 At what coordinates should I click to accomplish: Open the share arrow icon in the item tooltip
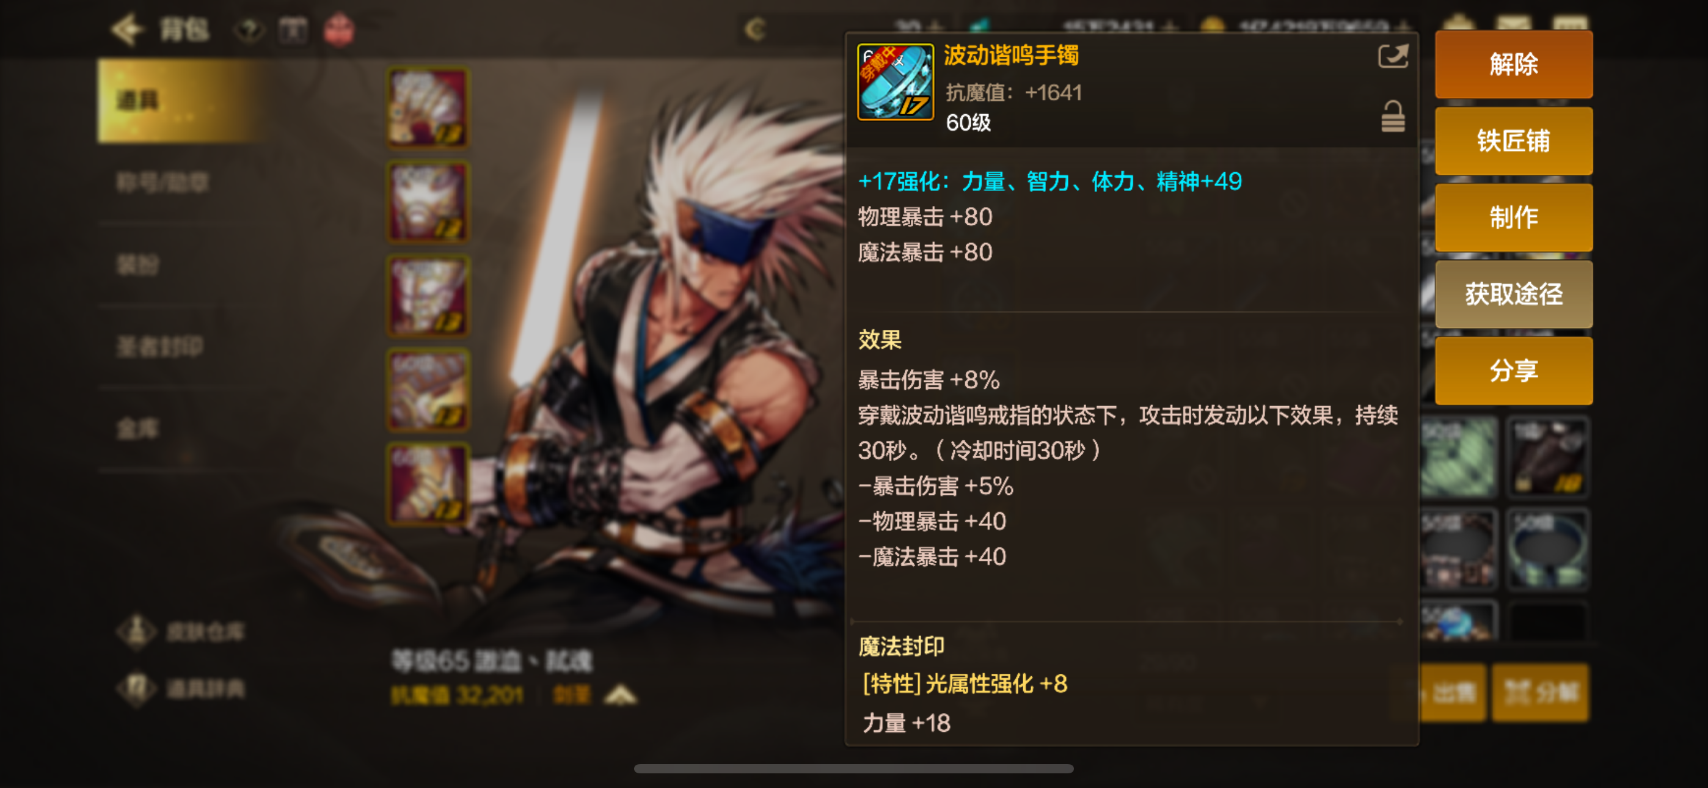[x=1392, y=56]
